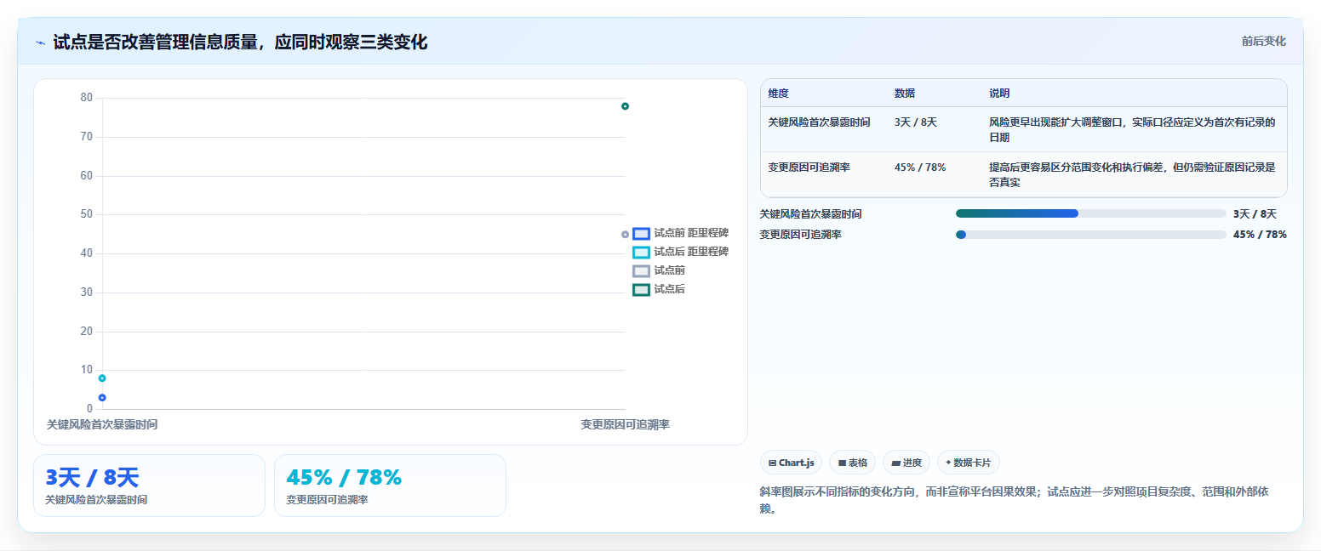Click the 3天 / 8天 value beside progress bar
Viewport: 1321px width, 551px height.
[x=1255, y=214]
